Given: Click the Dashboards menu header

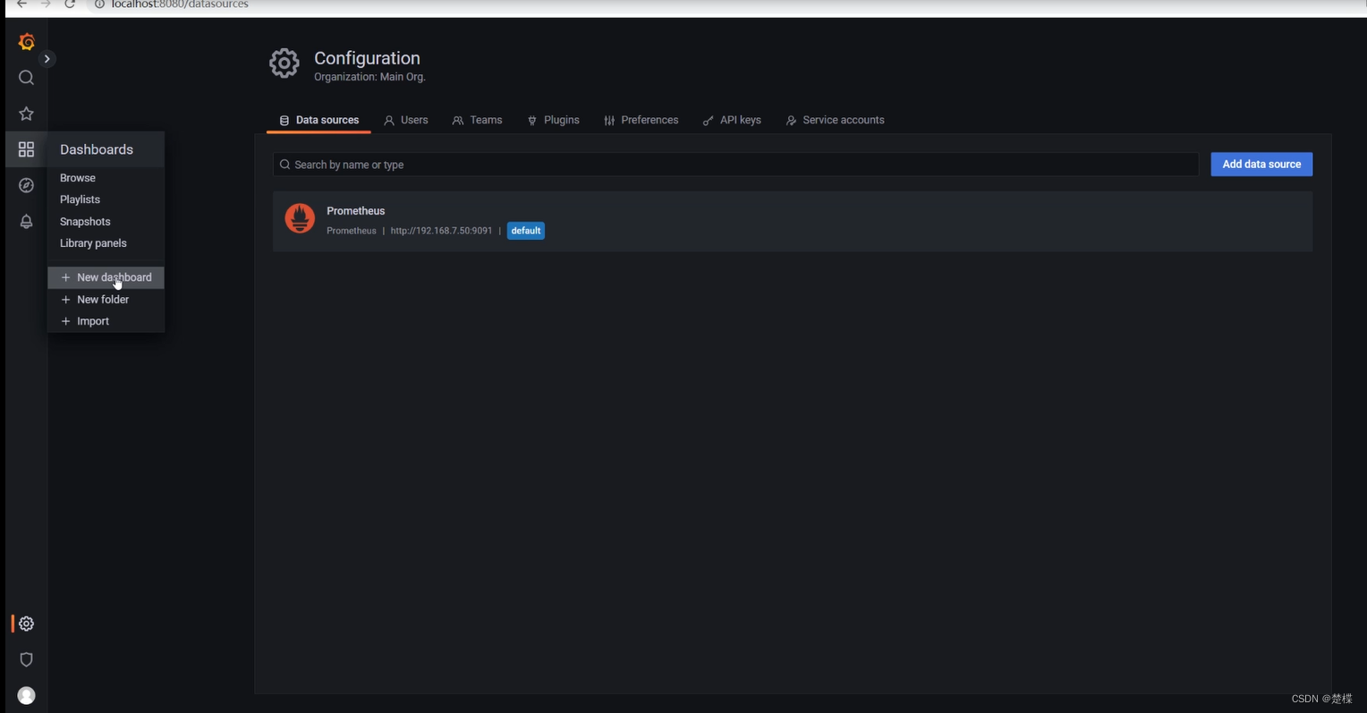Looking at the screenshot, I should [106, 149].
